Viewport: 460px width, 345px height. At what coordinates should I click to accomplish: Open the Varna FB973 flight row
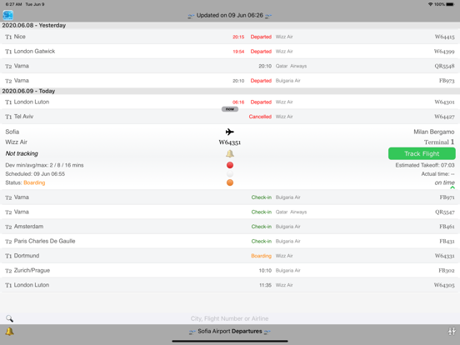[x=230, y=81]
